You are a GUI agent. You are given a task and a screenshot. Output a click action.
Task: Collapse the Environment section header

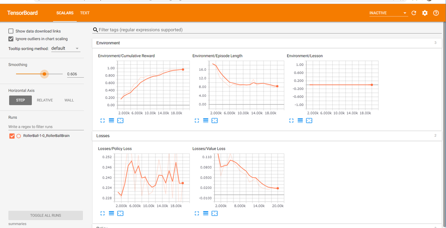pos(267,43)
